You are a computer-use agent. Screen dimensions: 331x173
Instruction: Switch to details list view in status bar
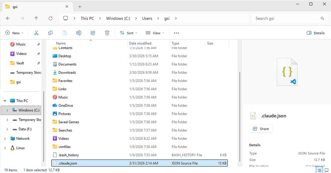320,170
